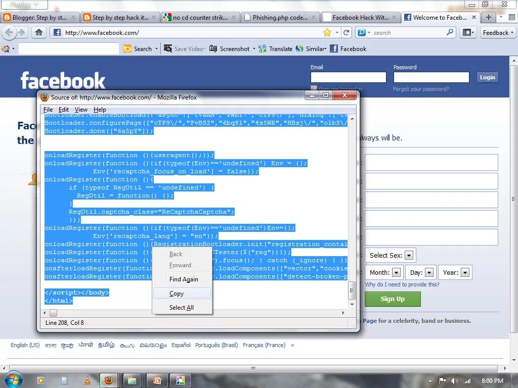Click the Screenshot toolbar camera icon

coord(213,49)
